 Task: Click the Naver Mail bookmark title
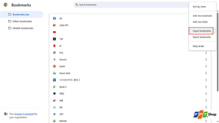tap(65, 73)
